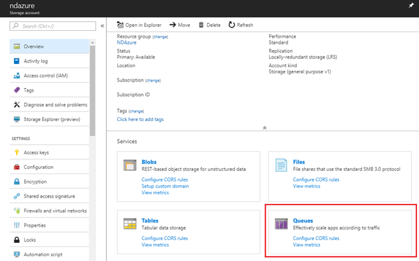Screen dimensions: 419x261
Task: Click the purple Queues icon
Action: tap(281, 224)
